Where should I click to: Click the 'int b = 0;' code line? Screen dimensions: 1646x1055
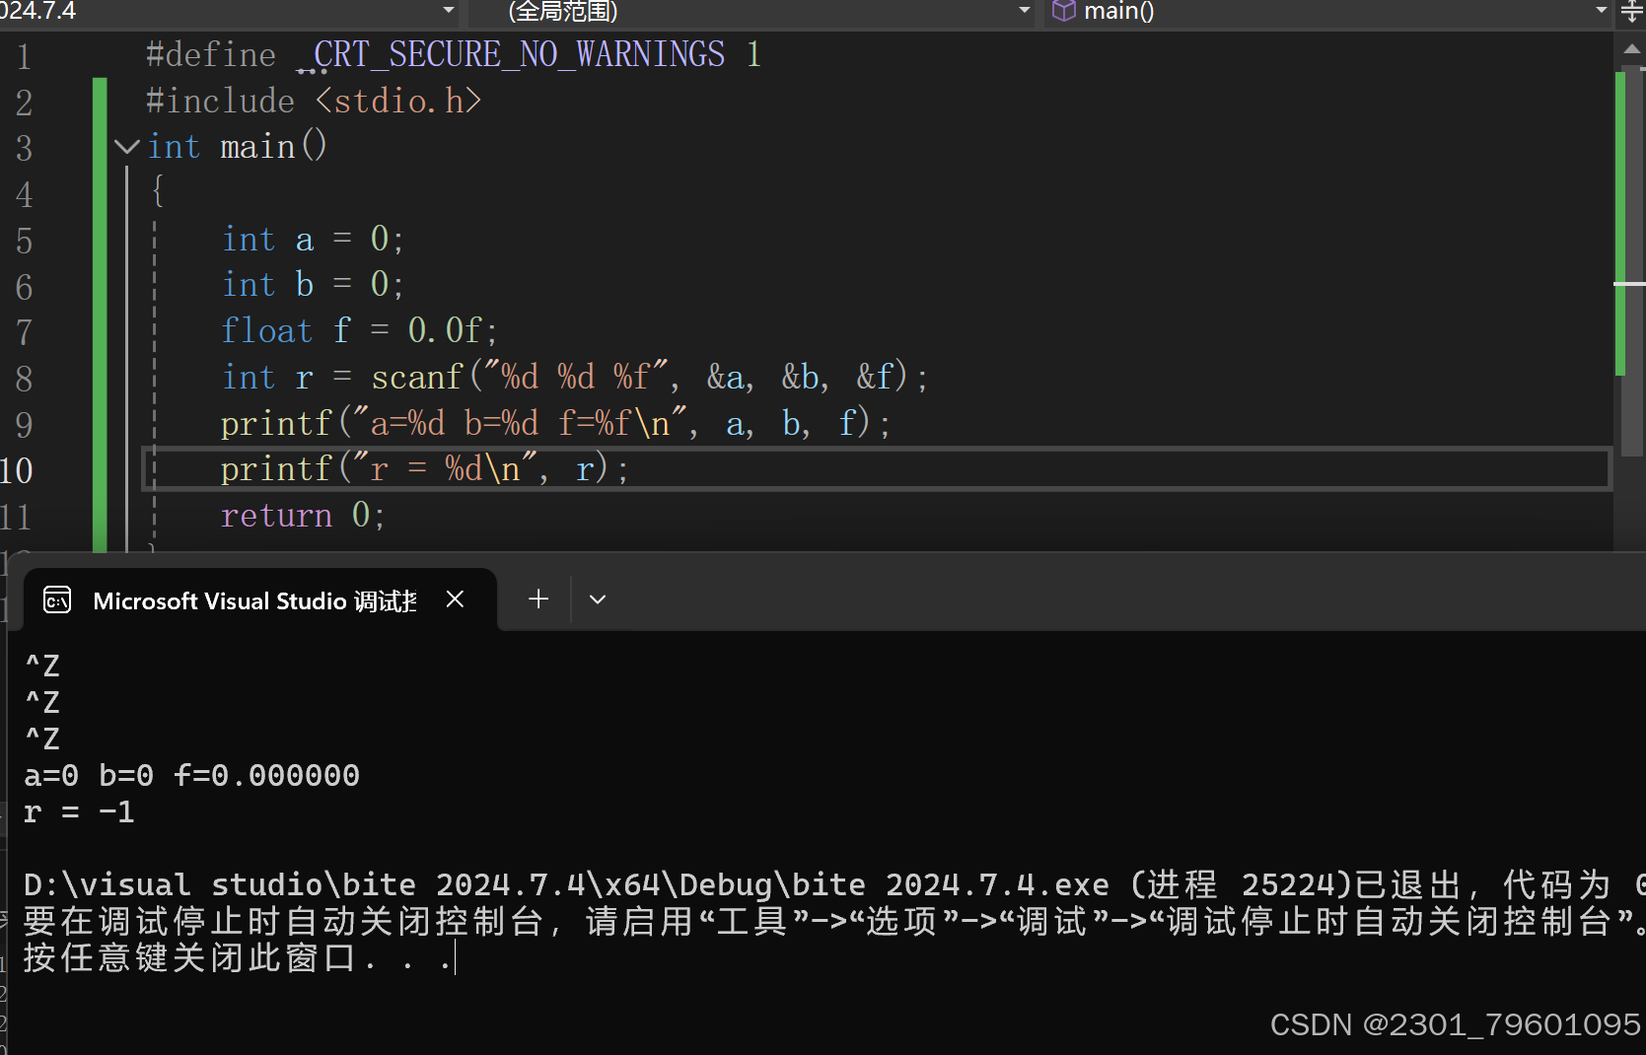pos(313,285)
